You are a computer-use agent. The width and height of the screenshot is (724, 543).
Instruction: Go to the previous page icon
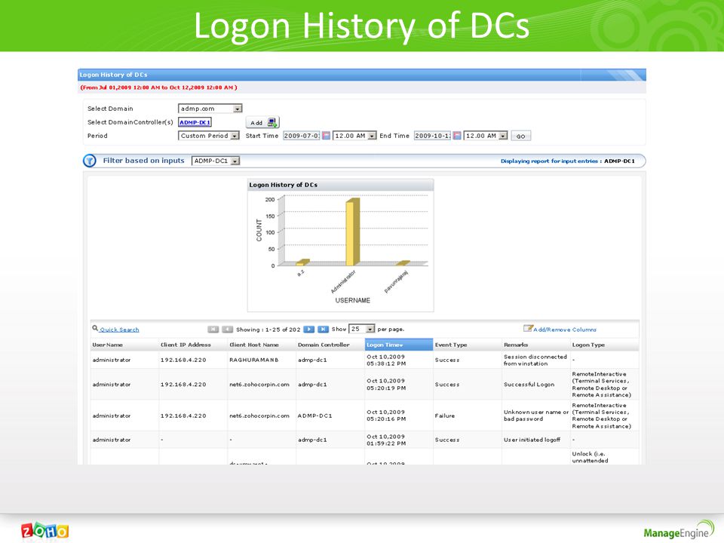[x=227, y=330]
